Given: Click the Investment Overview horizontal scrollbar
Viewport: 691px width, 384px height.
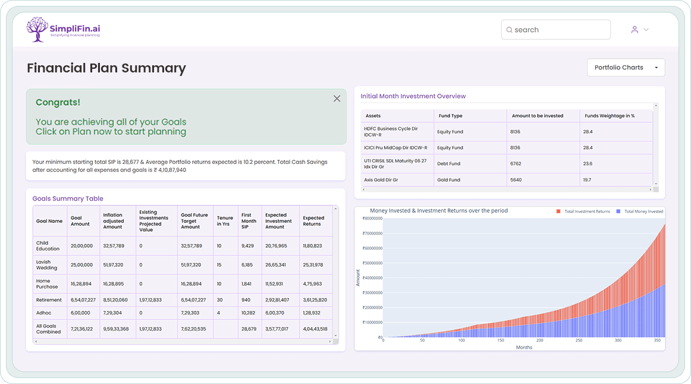Looking at the screenshot, I should click(x=507, y=189).
